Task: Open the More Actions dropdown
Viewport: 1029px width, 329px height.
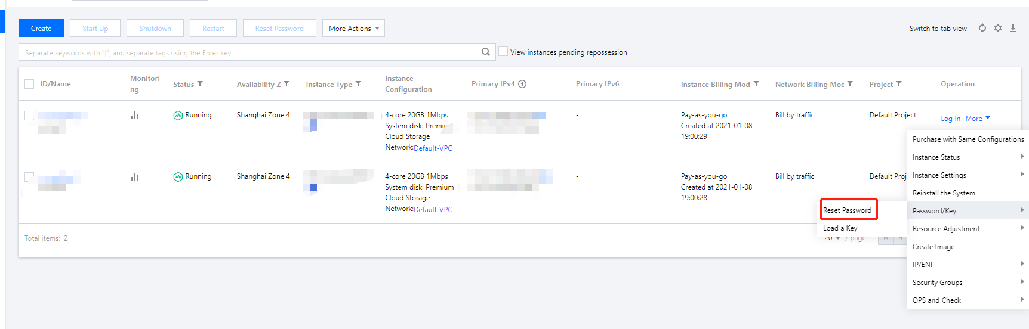Action: (353, 28)
